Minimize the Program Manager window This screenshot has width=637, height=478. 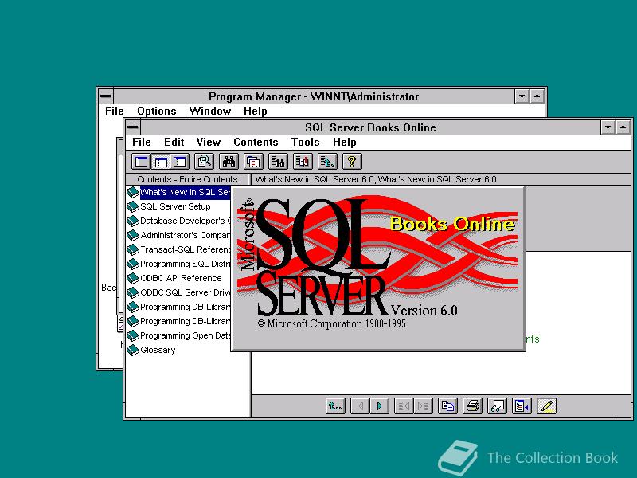[x=522, y=96]
